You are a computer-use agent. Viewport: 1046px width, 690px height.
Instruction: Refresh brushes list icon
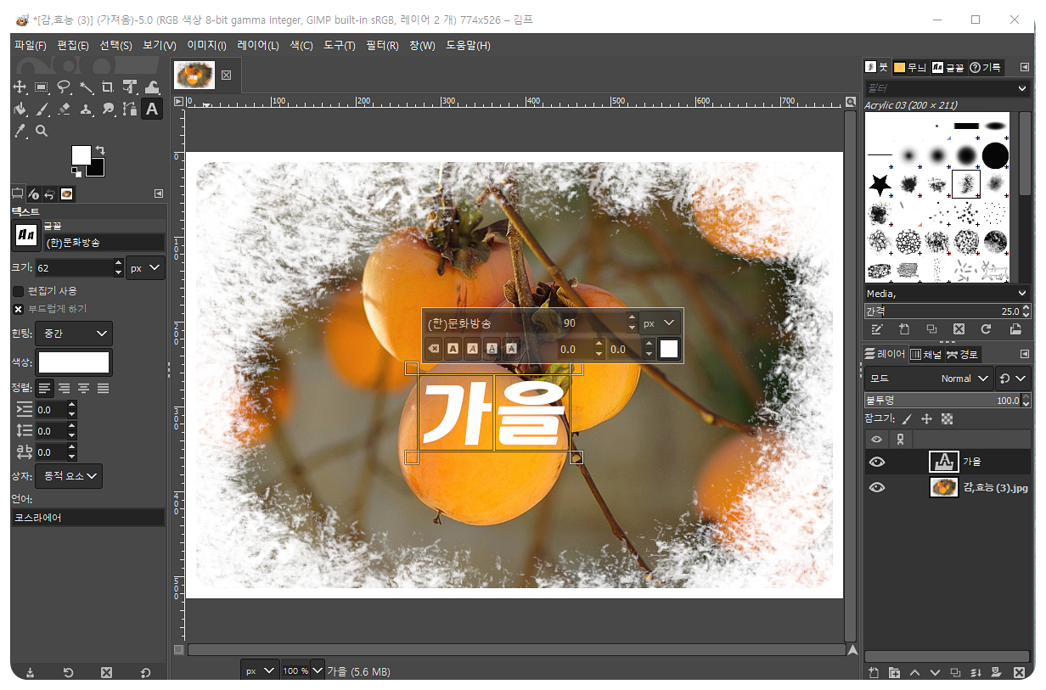click(987, 329)
